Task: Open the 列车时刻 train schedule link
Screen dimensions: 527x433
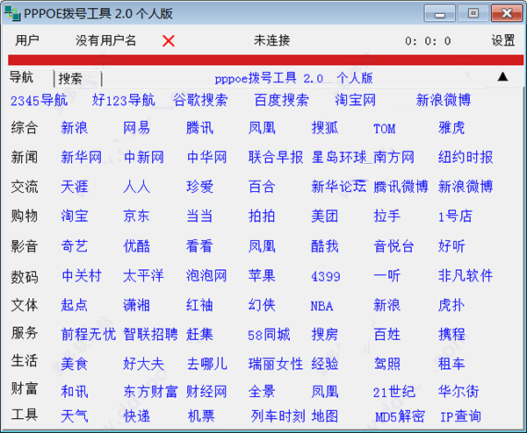Action: click(x=278, y=416)
